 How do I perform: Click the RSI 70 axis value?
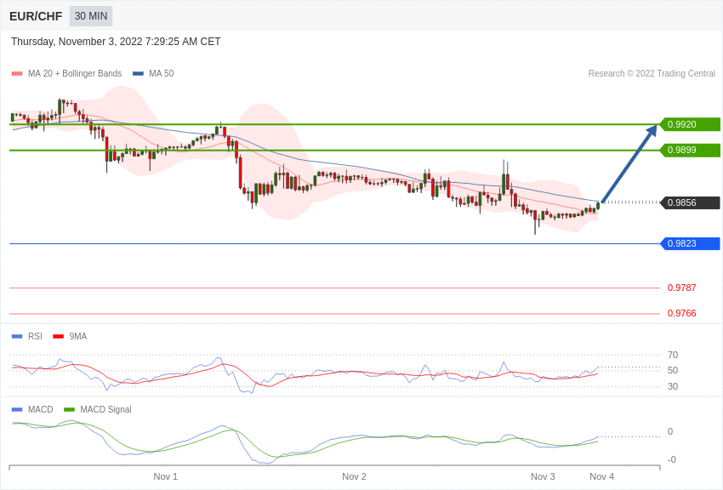point(673,355)
